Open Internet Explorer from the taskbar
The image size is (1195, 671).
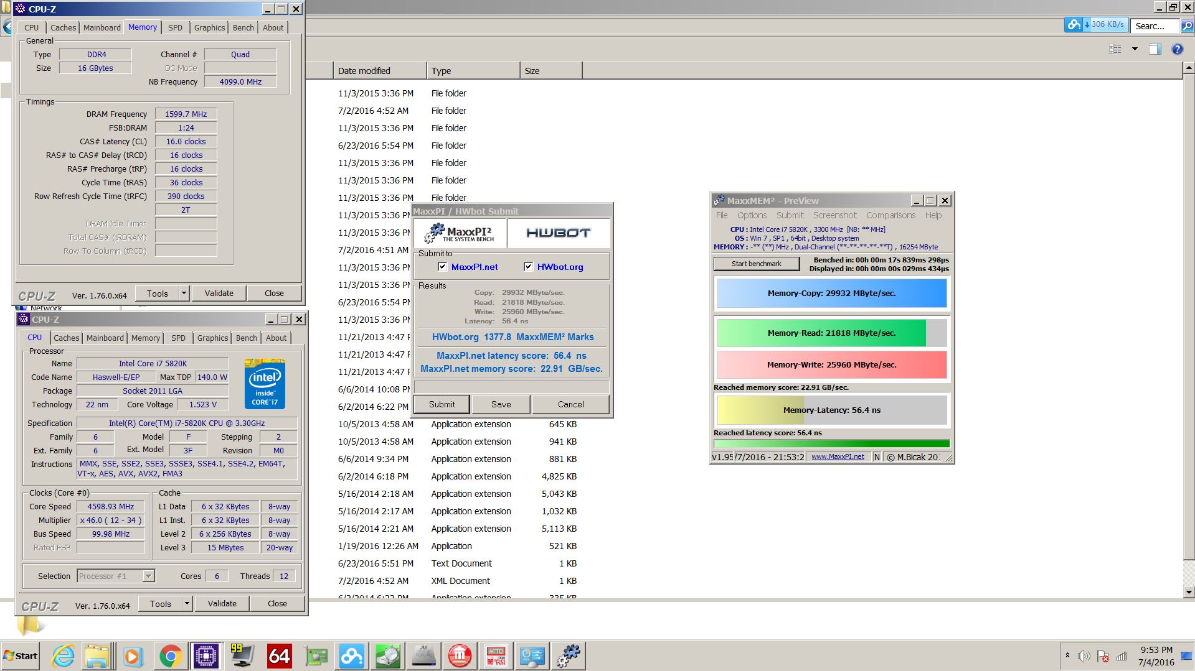(x=63, y=656)
